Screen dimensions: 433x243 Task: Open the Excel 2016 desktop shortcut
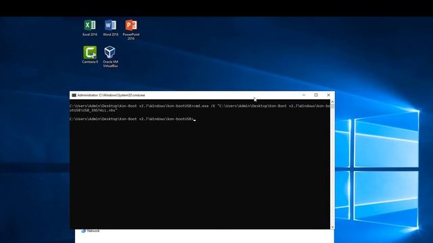[x=90, y=28]
